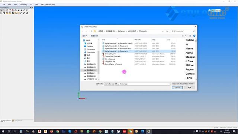Click LICOMDAT in the address breadcrumb
Screen dimensions: 238x134
pyautogui.click(x=132, y=31)
